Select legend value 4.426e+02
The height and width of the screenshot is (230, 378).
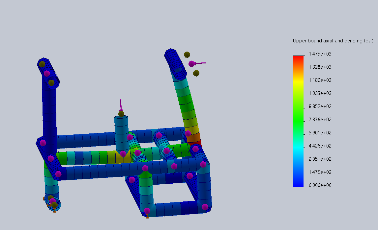click(320, 146)
